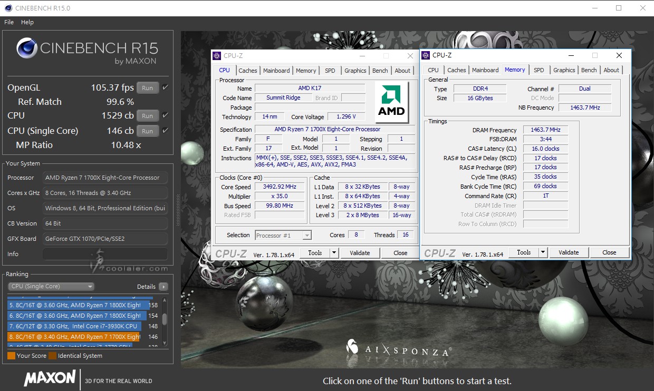Image resolution: width=654 pixels, height=391 pixels.
Task: Click the GFX Board field GeForce GTX 1070
Action: (105, 239)
